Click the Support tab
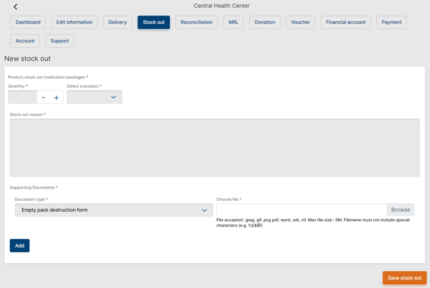 [60, 41]
